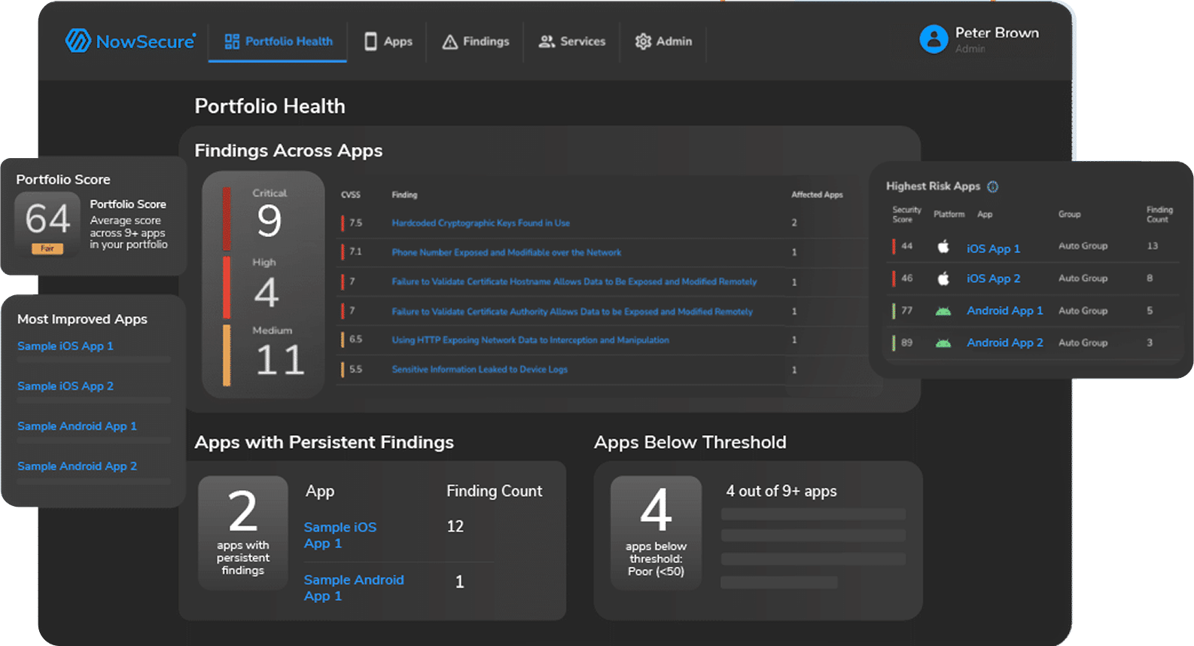
Task: Open Sample Android App 2 under Most Improved Apps
Action: (77, 466)
